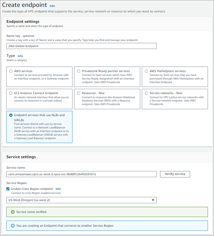Click the 'Service name' label
Screen dimensions: 214x236
pyautogui.click(x=16, y=168)
